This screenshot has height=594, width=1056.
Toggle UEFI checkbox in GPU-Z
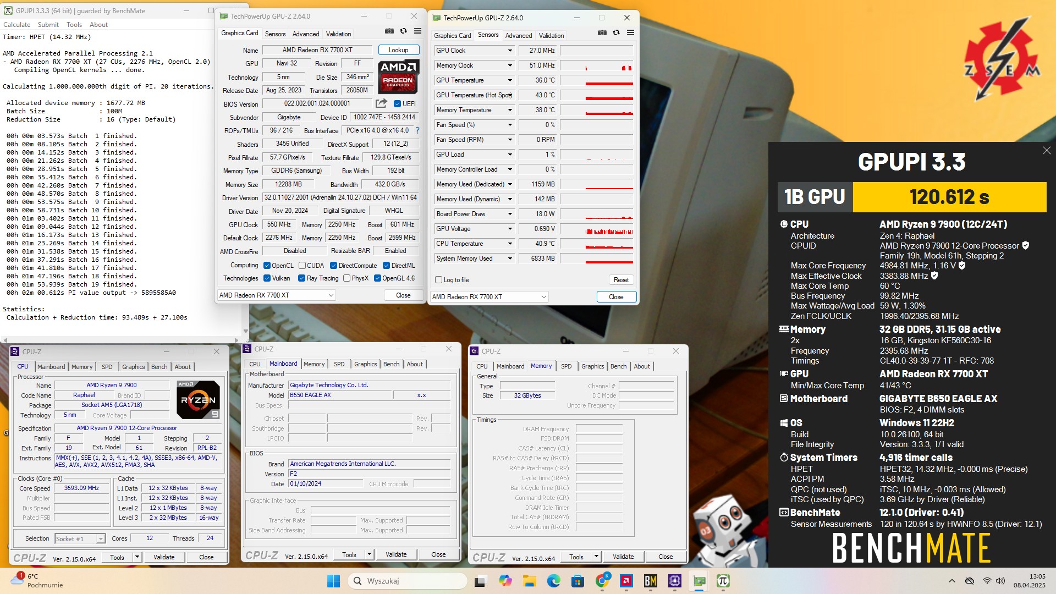pos(397,103)
